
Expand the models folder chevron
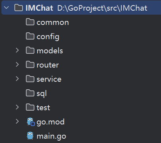point(17,50)
